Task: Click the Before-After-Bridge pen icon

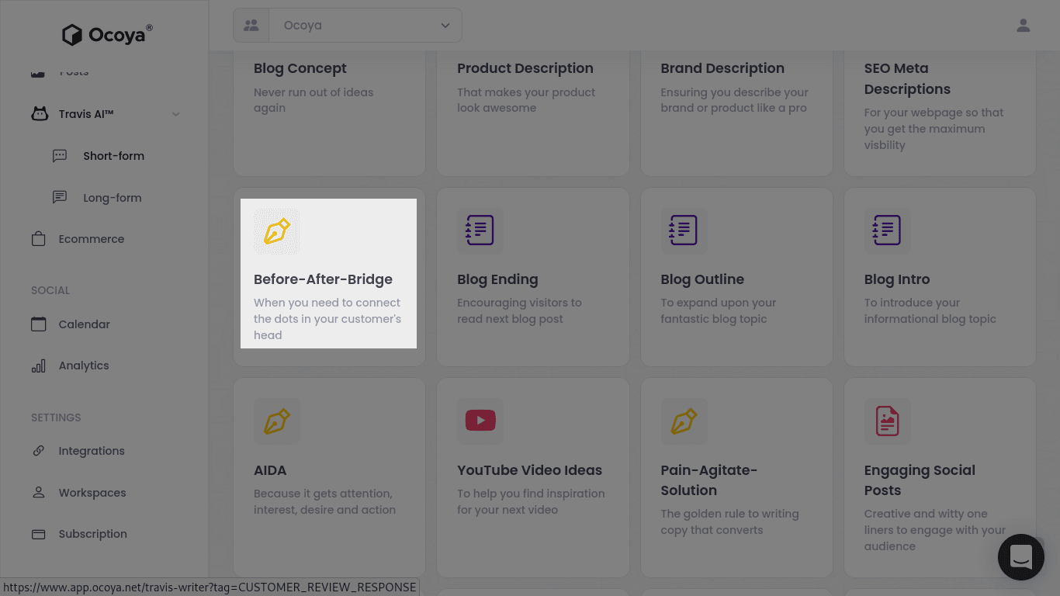Action: [277, 231]
